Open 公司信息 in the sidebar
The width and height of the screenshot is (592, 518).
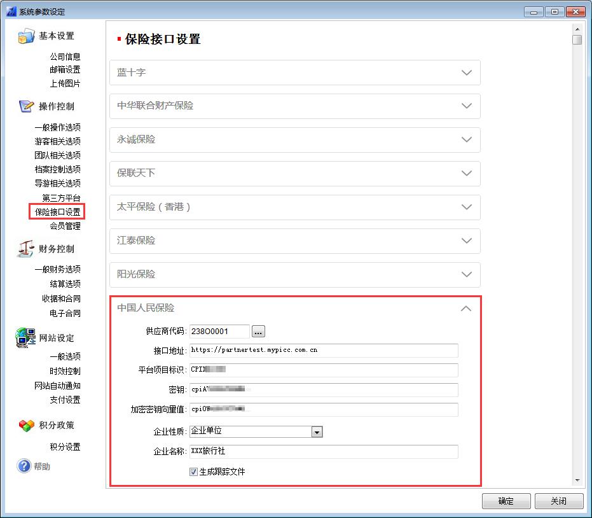(x=65, y=57)
